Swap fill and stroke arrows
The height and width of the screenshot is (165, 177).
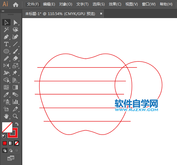tap(17, 124)
